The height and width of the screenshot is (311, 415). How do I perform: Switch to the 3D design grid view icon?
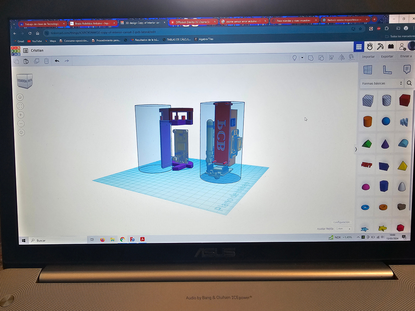tap(359, 46)
